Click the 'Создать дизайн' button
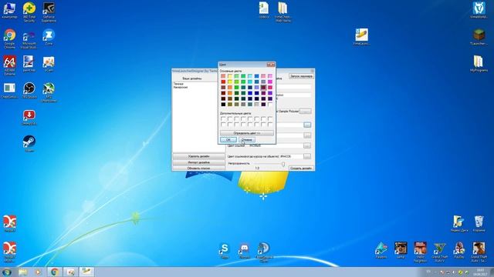494x277 pixels. click(x=301, y=168)
